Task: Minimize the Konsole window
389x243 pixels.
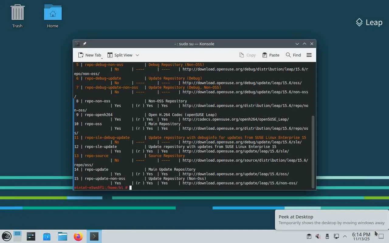Action: tap(297, 44)
